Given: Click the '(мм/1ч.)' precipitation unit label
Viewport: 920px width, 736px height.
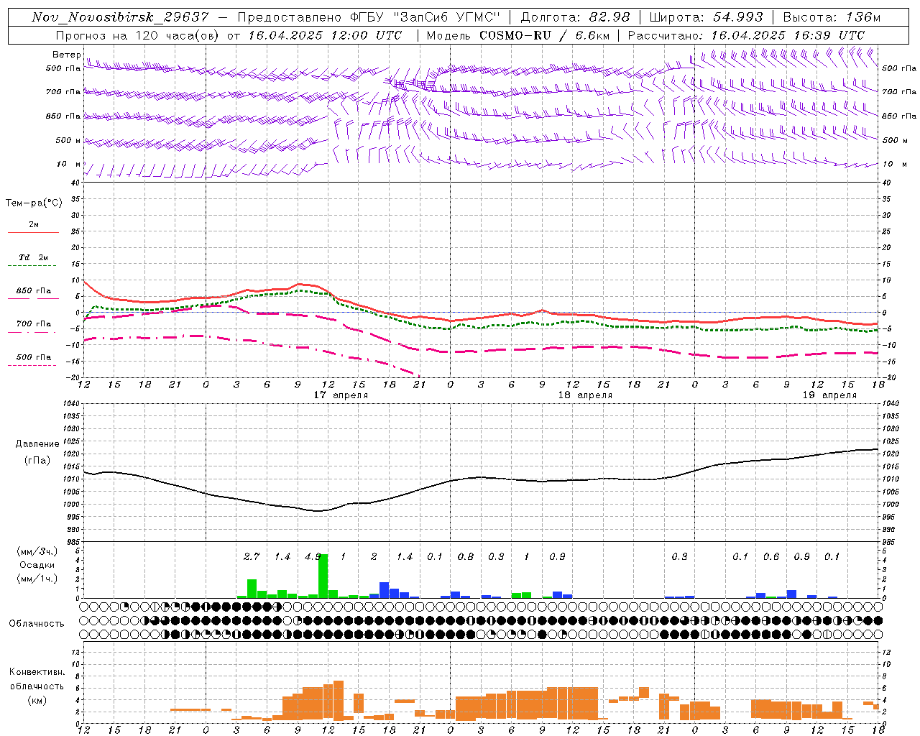Looking at the screenshot, I should pyautogui.click(x=36, y=579).
